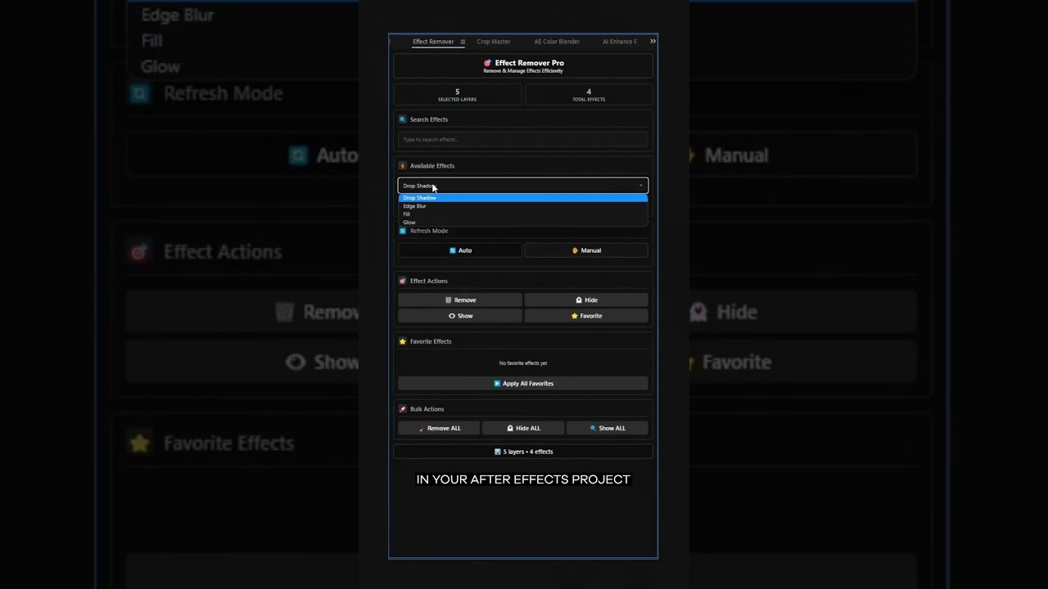Click the Search Effects magnifier icon
This screenshot has height=589, width=1048.
point(403,119)
